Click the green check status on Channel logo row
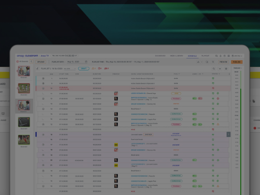The width and height of the screenshot is (260, 195). coord(218,93)
